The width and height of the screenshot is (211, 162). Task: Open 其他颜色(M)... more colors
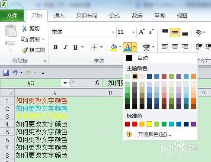[160, 134]
